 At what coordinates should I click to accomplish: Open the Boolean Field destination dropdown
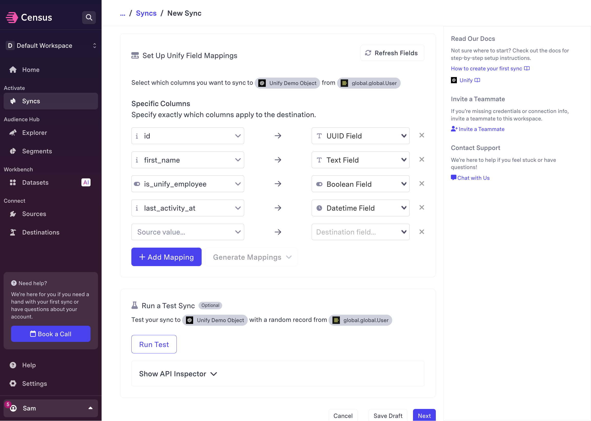360,184
